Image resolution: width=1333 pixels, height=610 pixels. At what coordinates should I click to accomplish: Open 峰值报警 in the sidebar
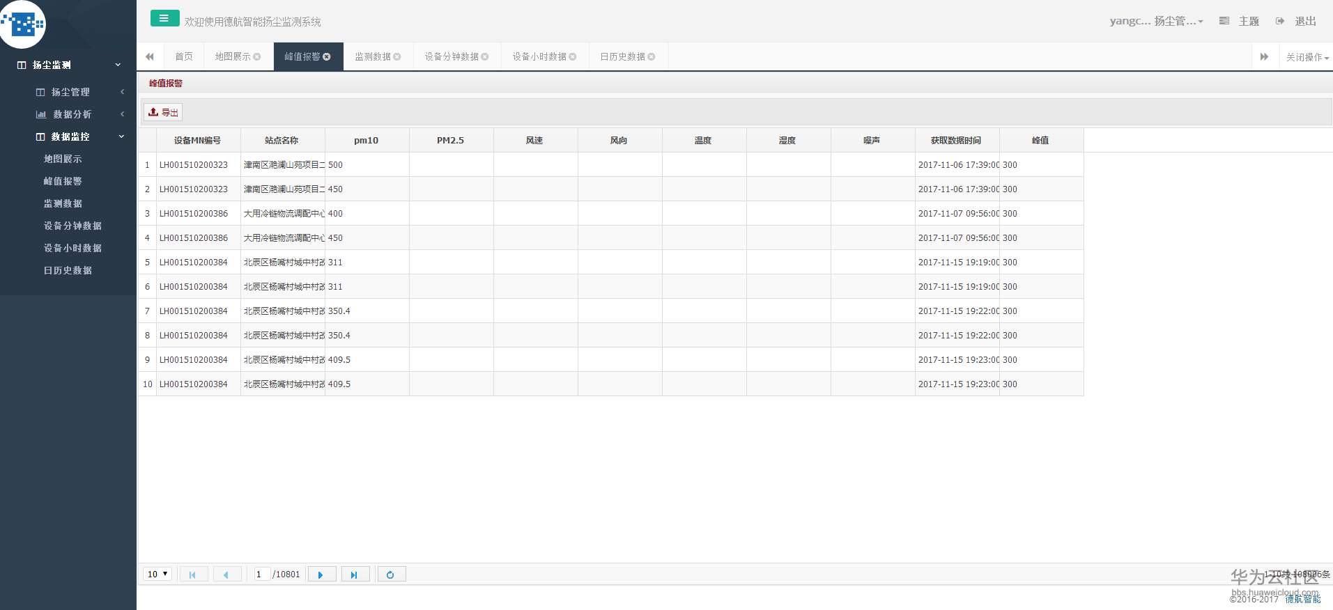pos(63,181)
